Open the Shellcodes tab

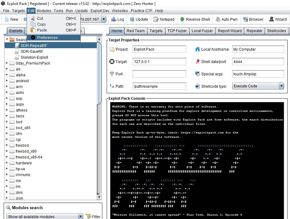pyautogui.click(x=276, y=31)
